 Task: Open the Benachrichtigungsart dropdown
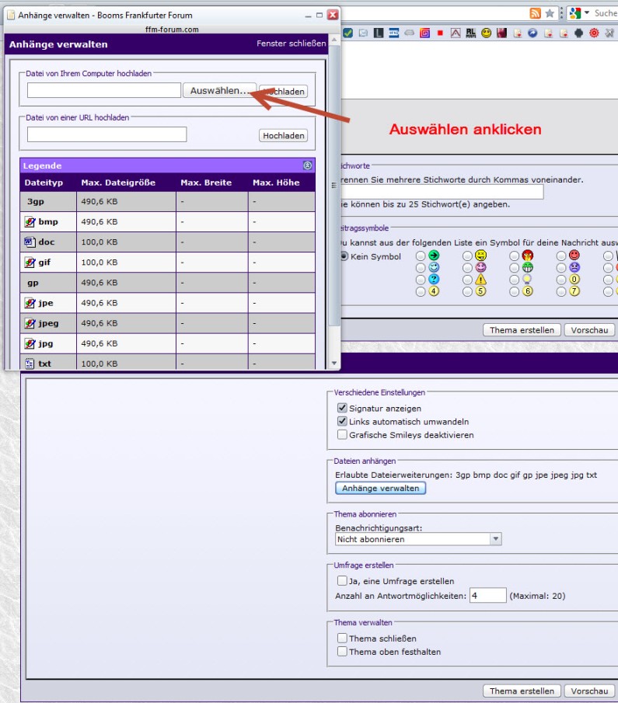point(495,539)
